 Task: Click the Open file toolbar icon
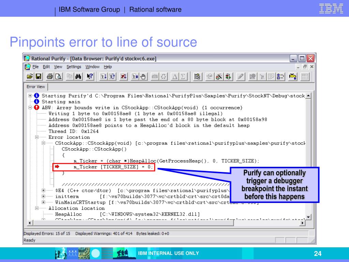click(30, 77)
